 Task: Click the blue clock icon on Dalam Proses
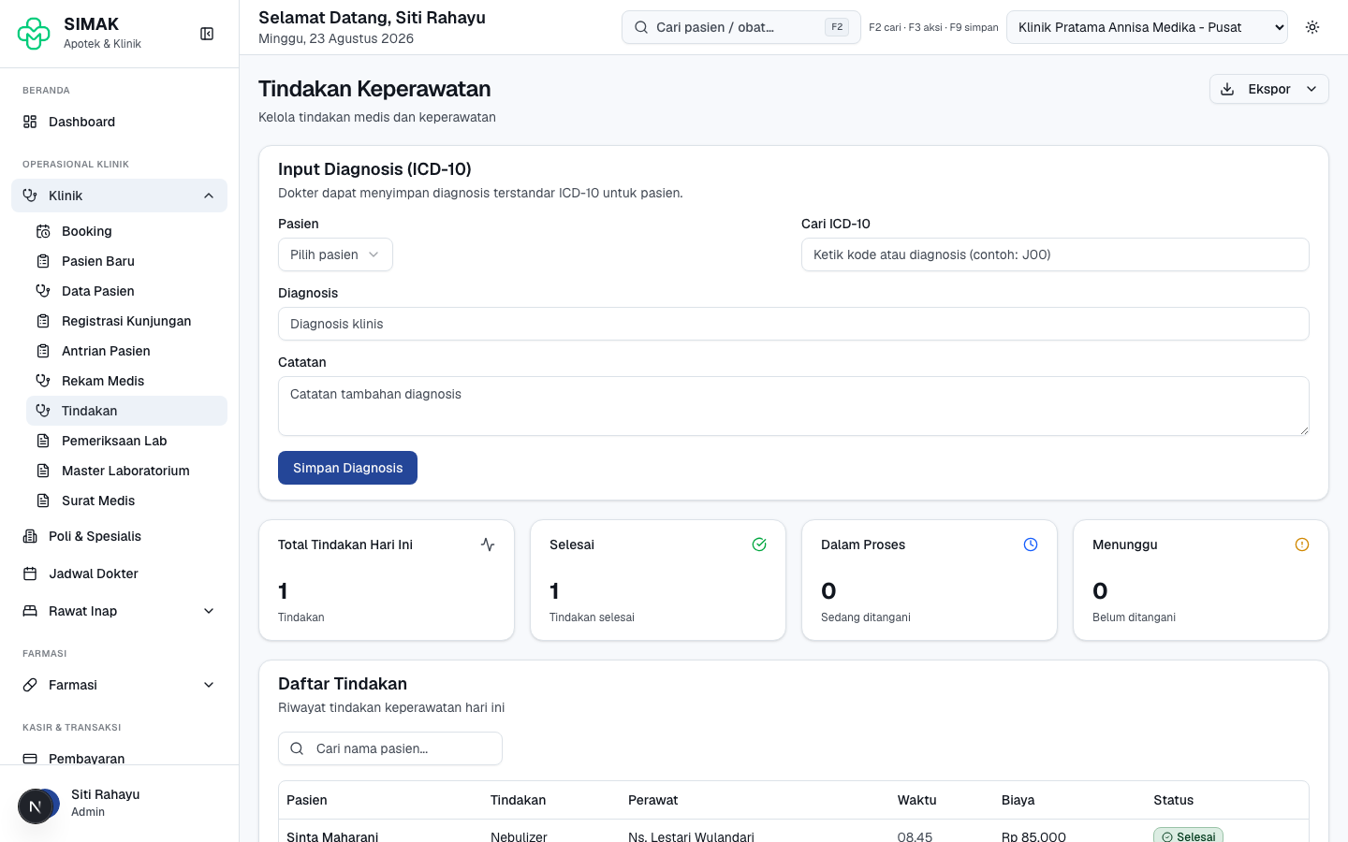[x=1031, y=544]
